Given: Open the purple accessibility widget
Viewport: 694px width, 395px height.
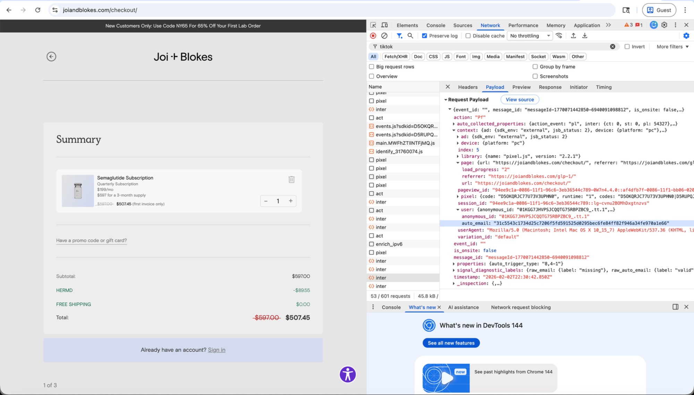Looking at the screenshot, I should click(348, 375).
